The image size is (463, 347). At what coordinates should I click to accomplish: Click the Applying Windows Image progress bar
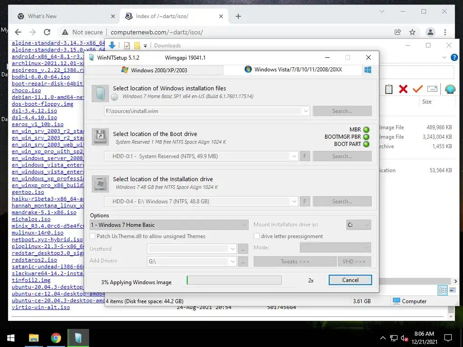[234, 280]
